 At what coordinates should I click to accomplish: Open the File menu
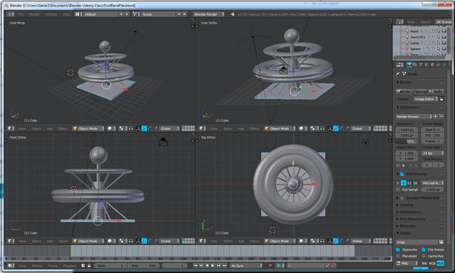pyautogui.click(x=21, y=15)
